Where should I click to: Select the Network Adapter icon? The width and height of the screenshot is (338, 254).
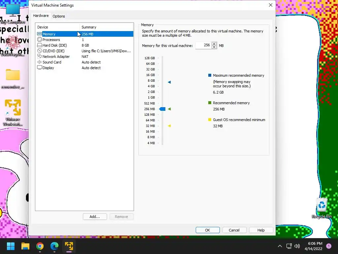[x=40, y=56]
